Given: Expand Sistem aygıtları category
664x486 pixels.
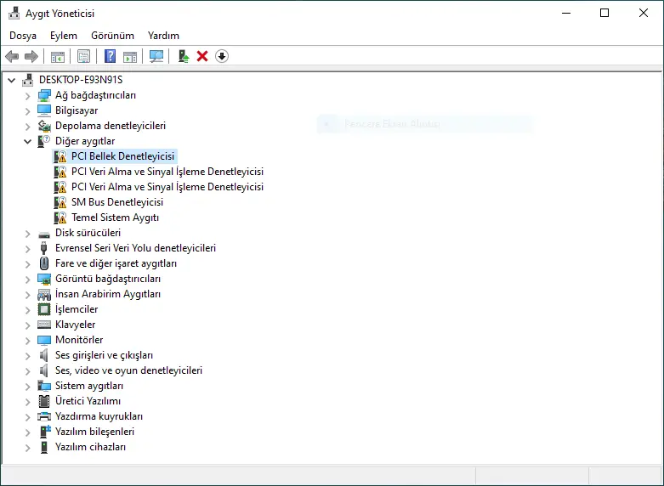Looking at the screenshot, I should [x=27, y=387].
